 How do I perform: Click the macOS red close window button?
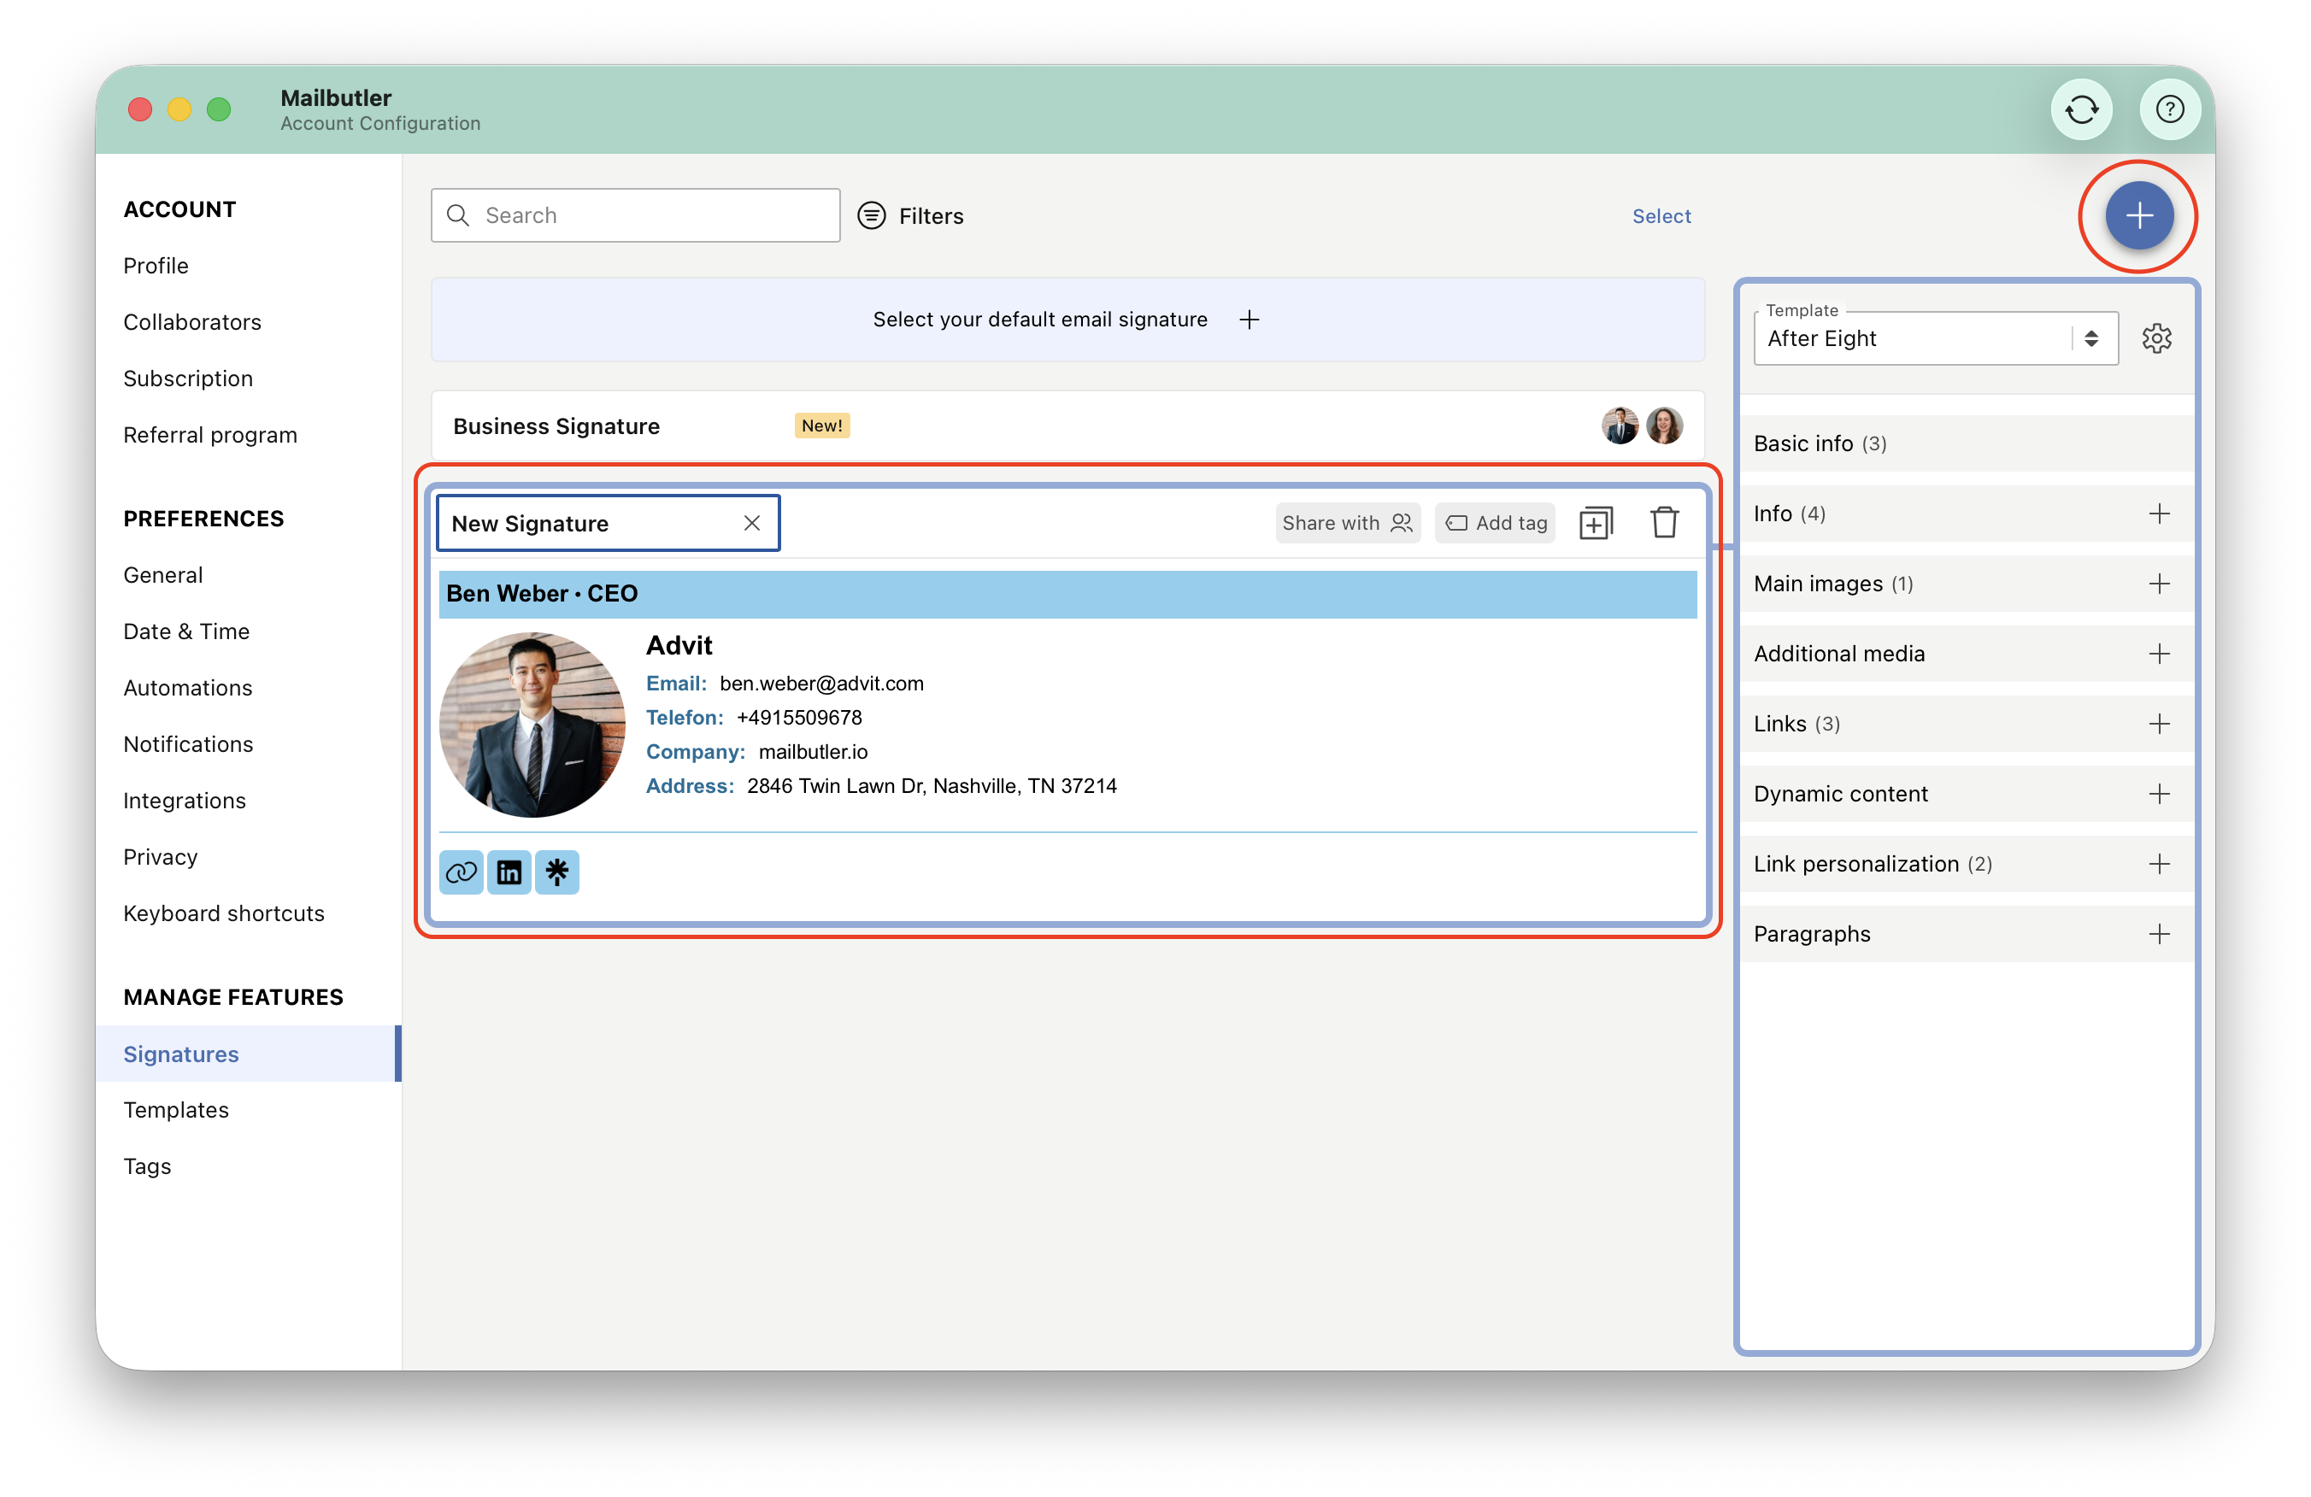point(140,109)
